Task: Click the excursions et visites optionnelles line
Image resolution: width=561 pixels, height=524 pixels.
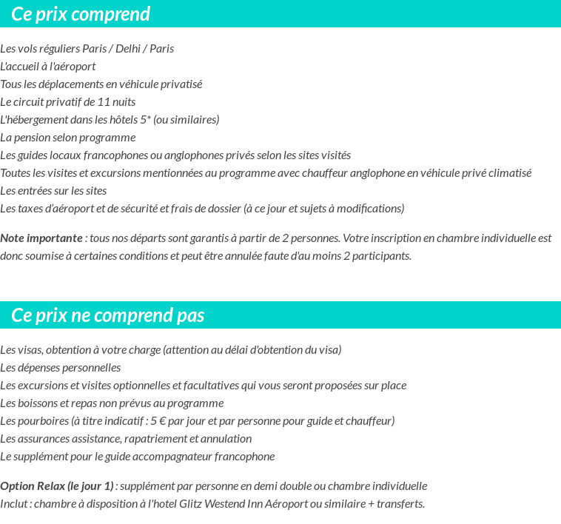Action: [x=204, y=386]
